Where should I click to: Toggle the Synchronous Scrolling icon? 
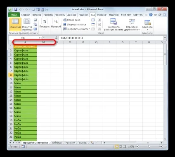[99, 25]
